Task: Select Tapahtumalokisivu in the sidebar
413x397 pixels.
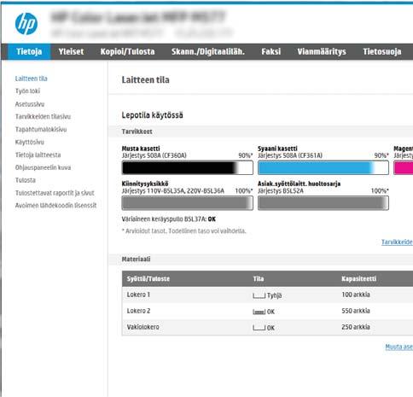Action: click(41, 129)
